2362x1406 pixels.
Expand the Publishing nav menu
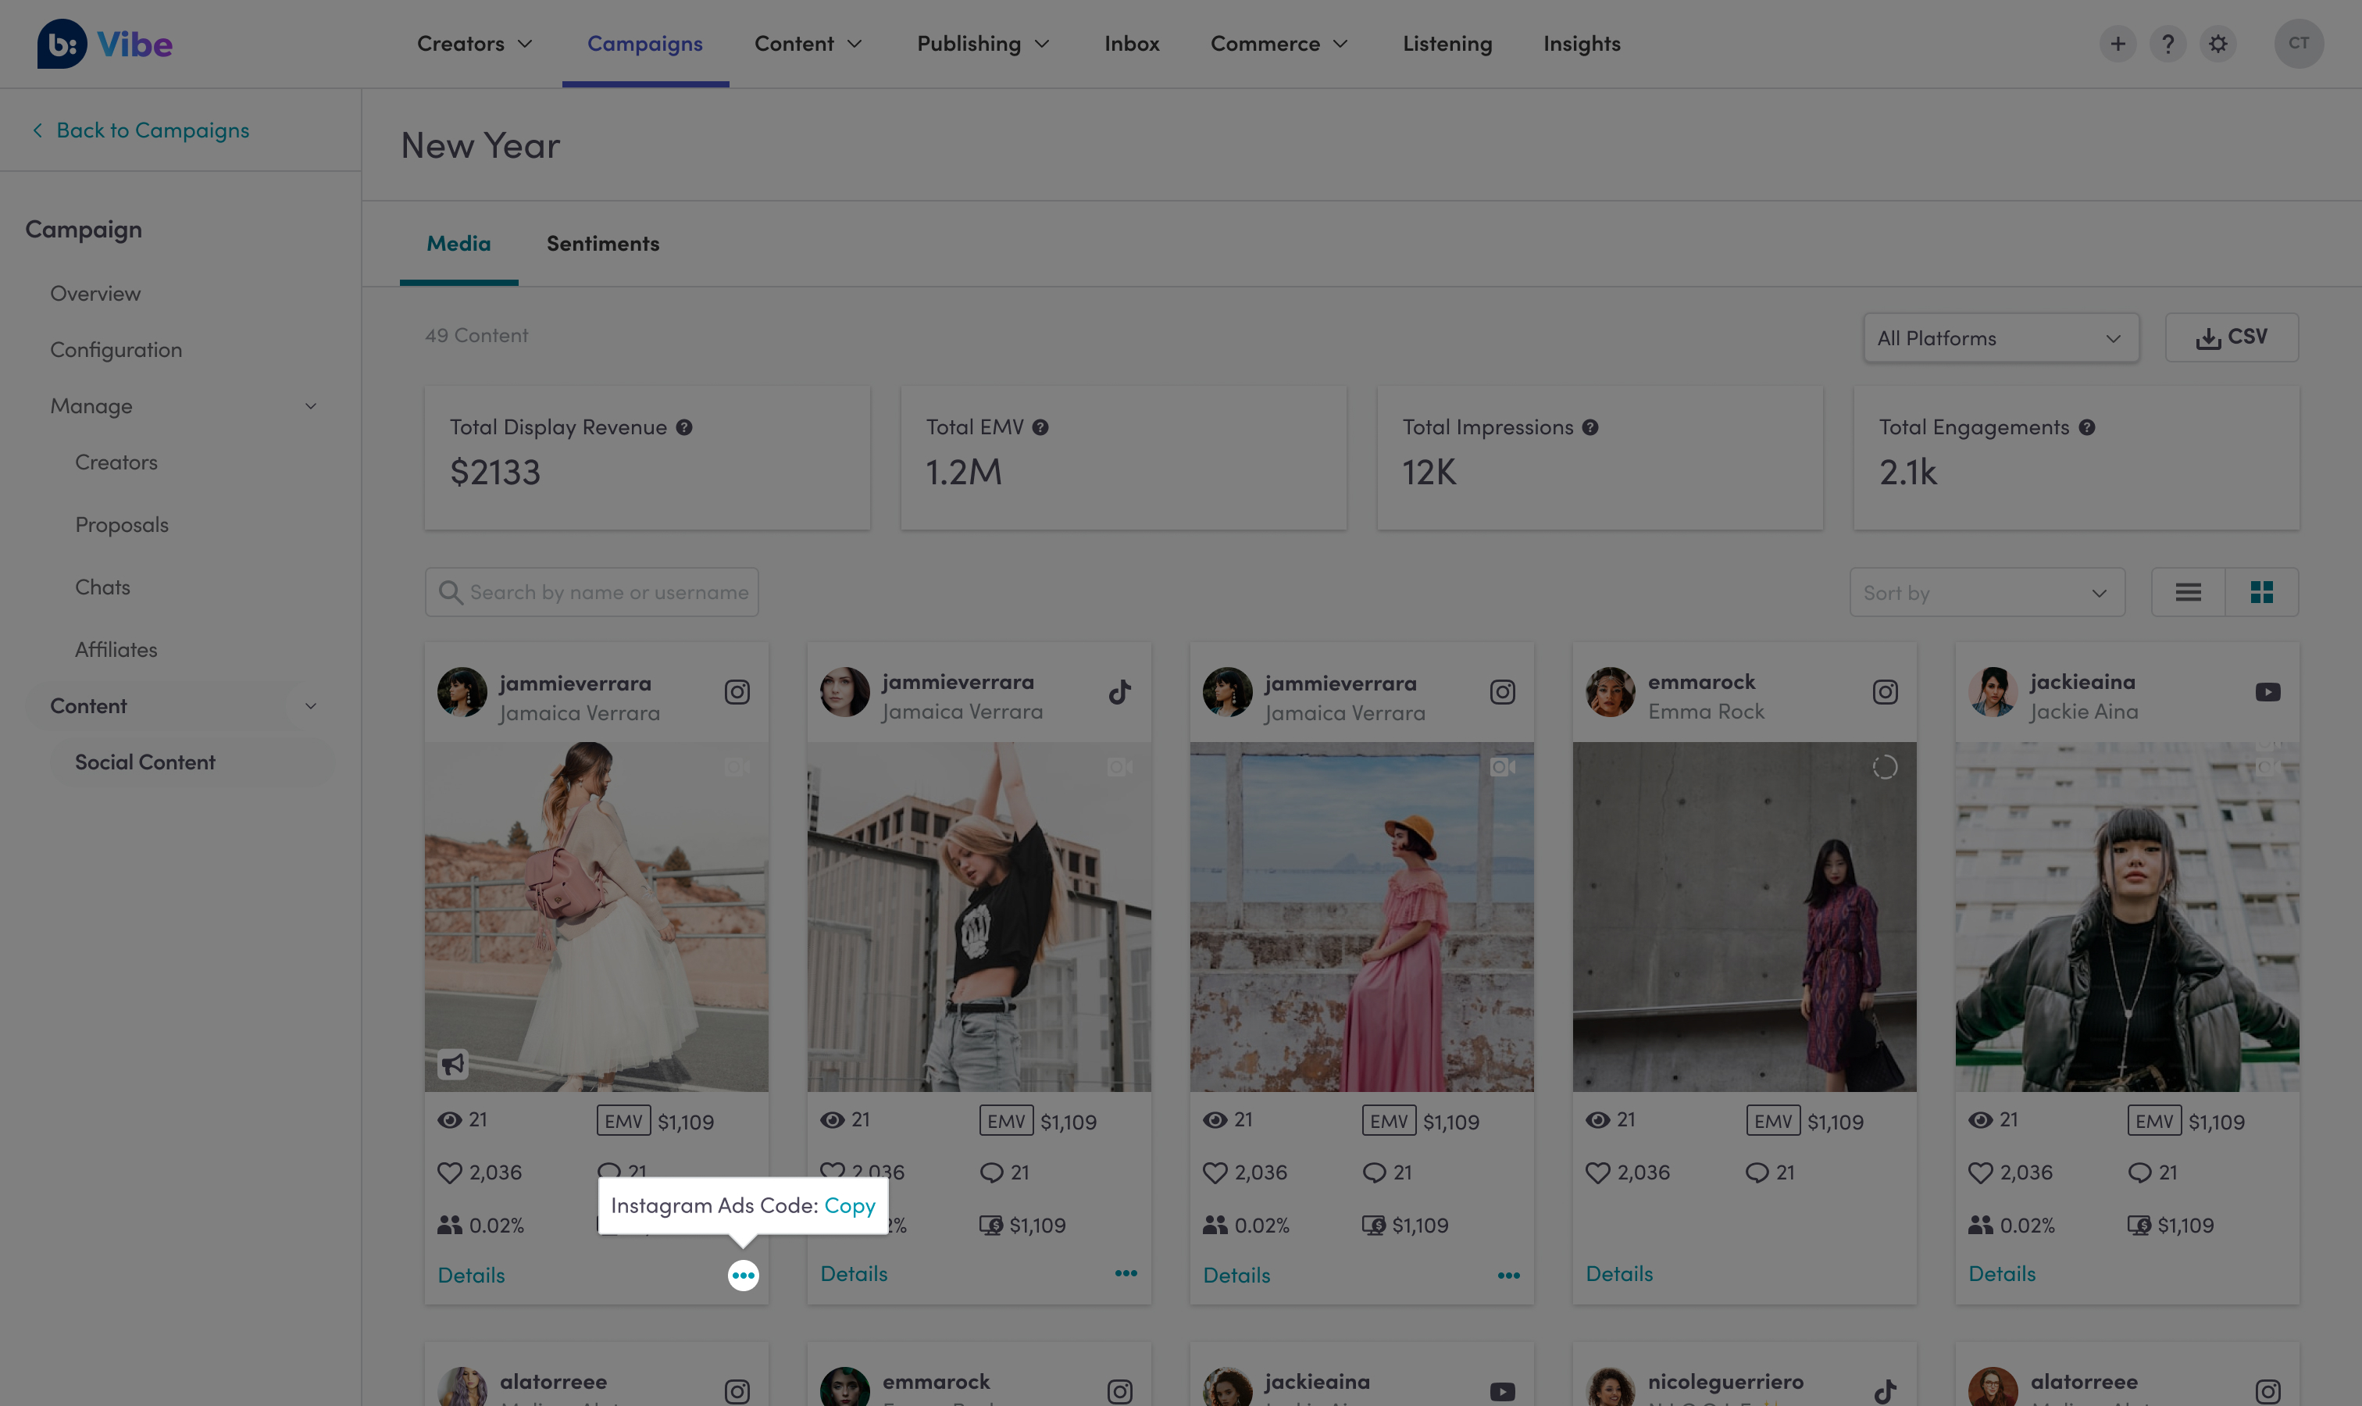983,44
